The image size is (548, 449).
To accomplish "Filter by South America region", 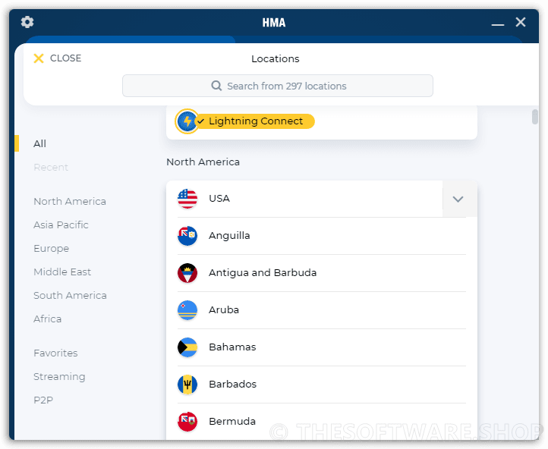I will tap(70, 295).
